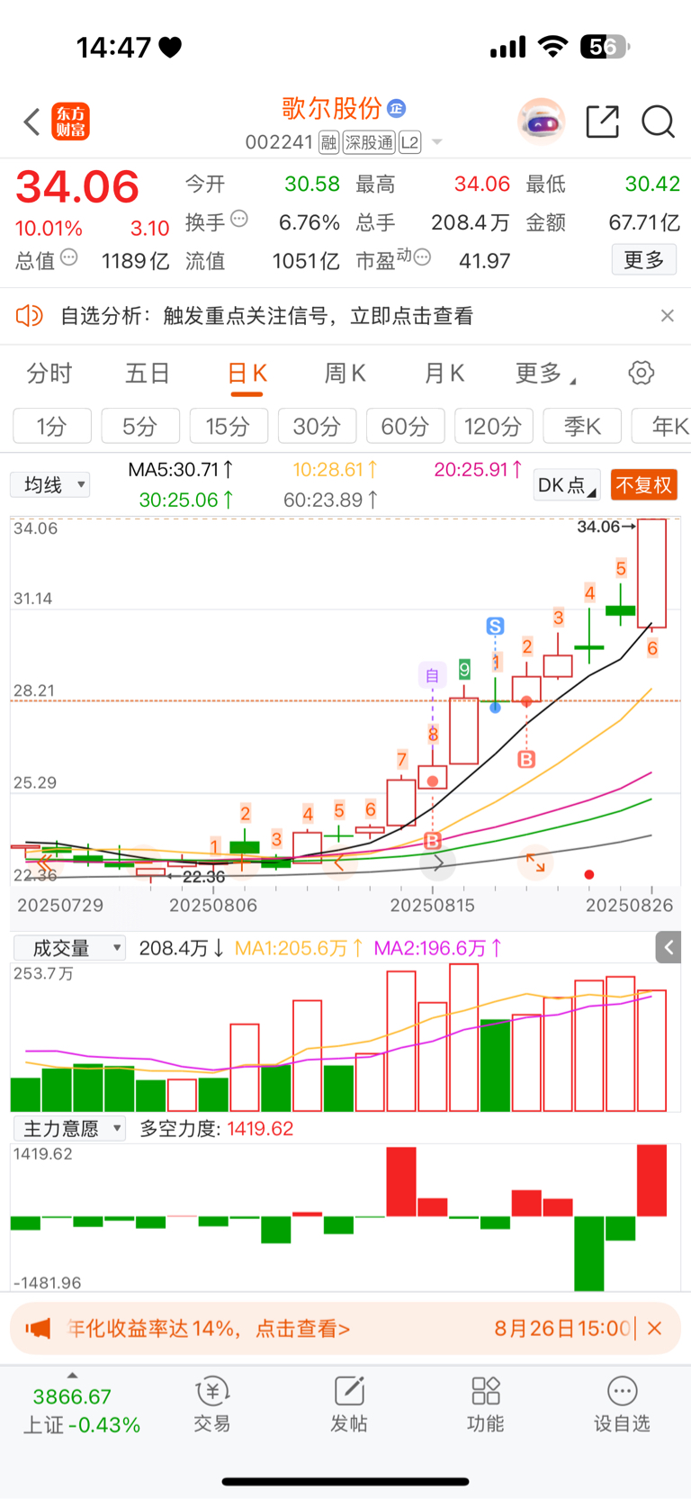Tap info bubble next to 换手
The image size is (691, 1499).
(x=239, y=219)
